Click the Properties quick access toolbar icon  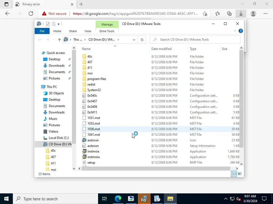pyautogui.click(x=47, y=24)
